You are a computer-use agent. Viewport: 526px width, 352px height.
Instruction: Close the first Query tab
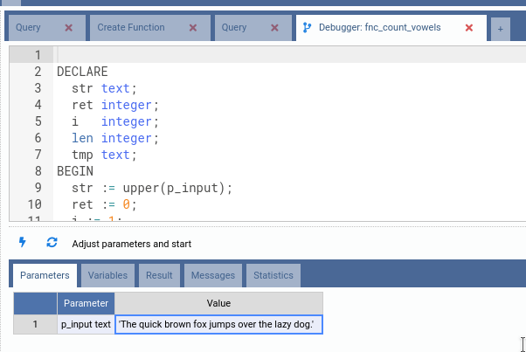(69, 28)
